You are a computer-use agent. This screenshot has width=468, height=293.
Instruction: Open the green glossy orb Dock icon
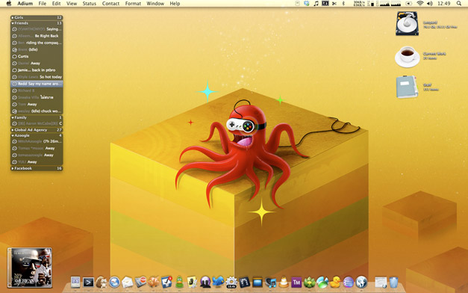click(322, 282)
